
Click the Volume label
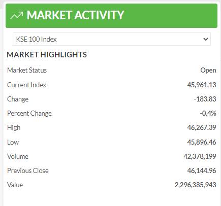point(18,156)
